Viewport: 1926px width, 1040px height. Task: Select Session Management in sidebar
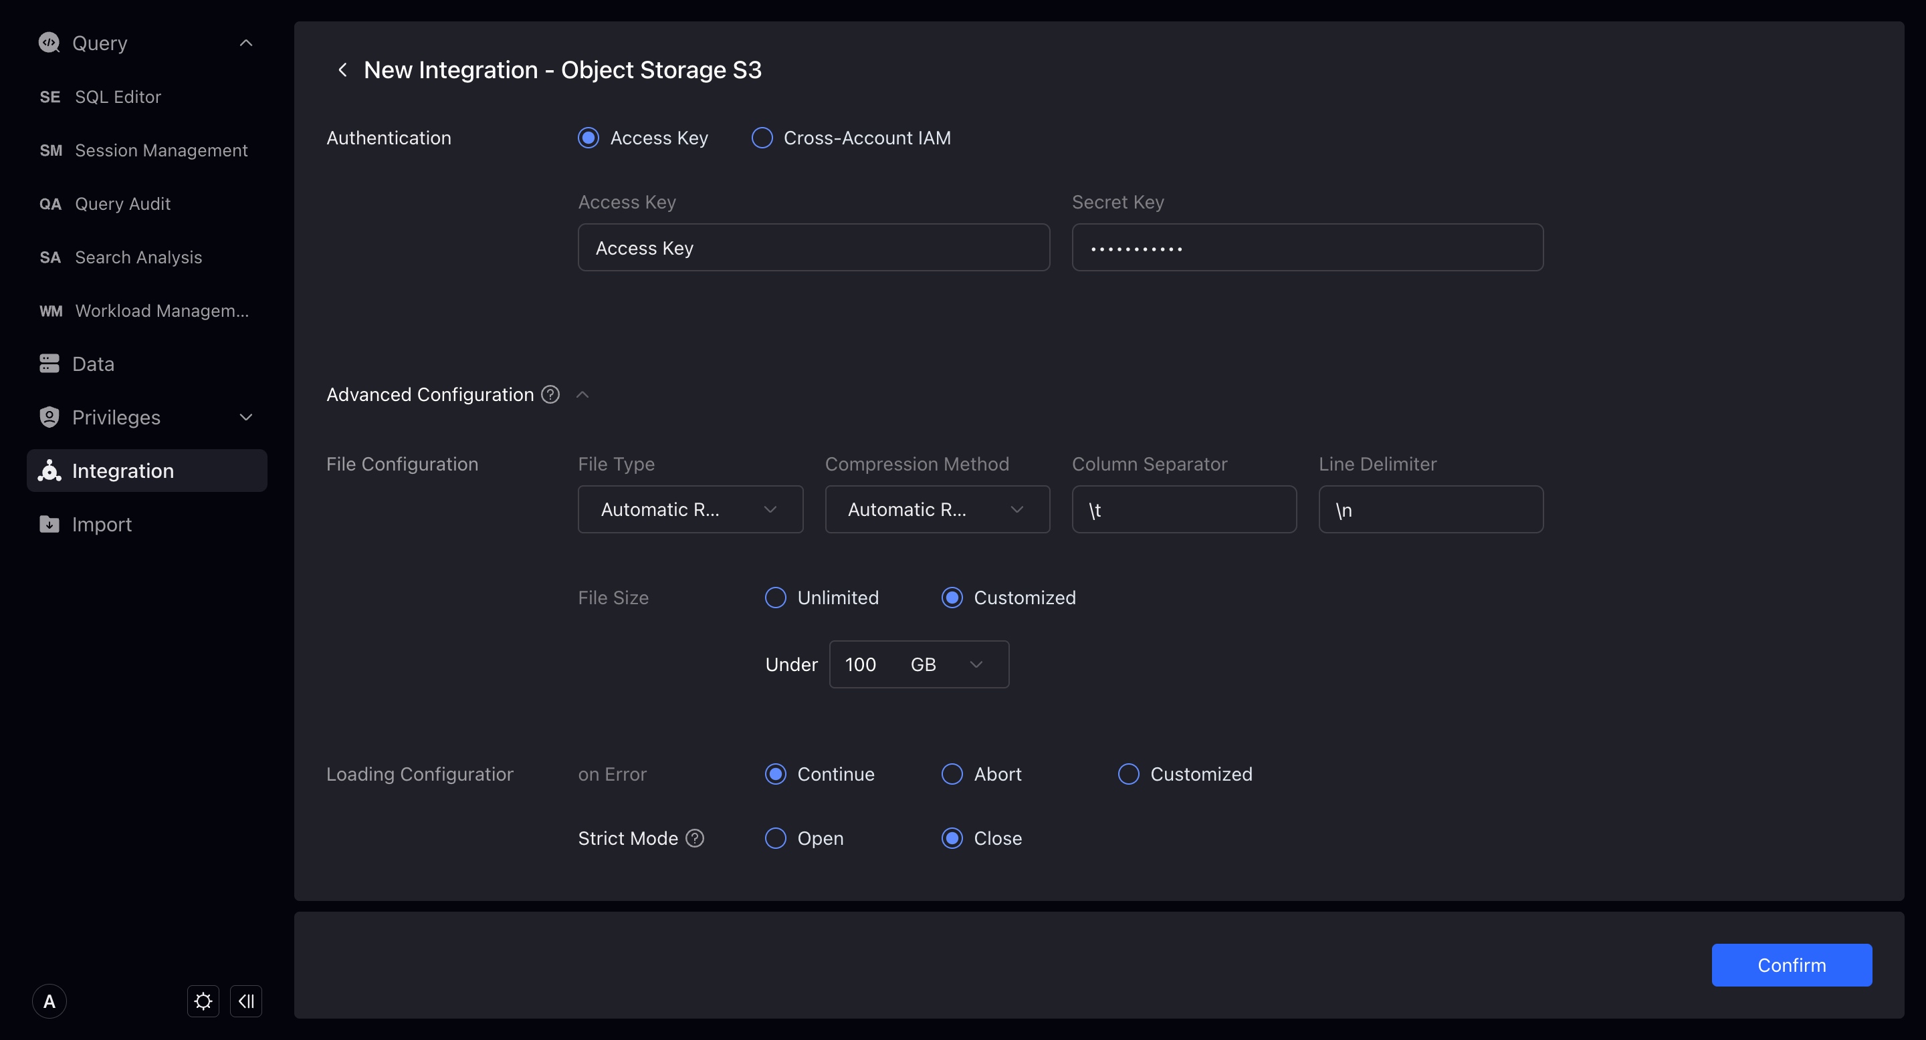pyautogui.click(x=160, y=150)
